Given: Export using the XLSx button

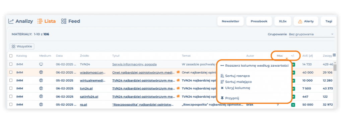Looking at the screenshot, I should 283,21.
